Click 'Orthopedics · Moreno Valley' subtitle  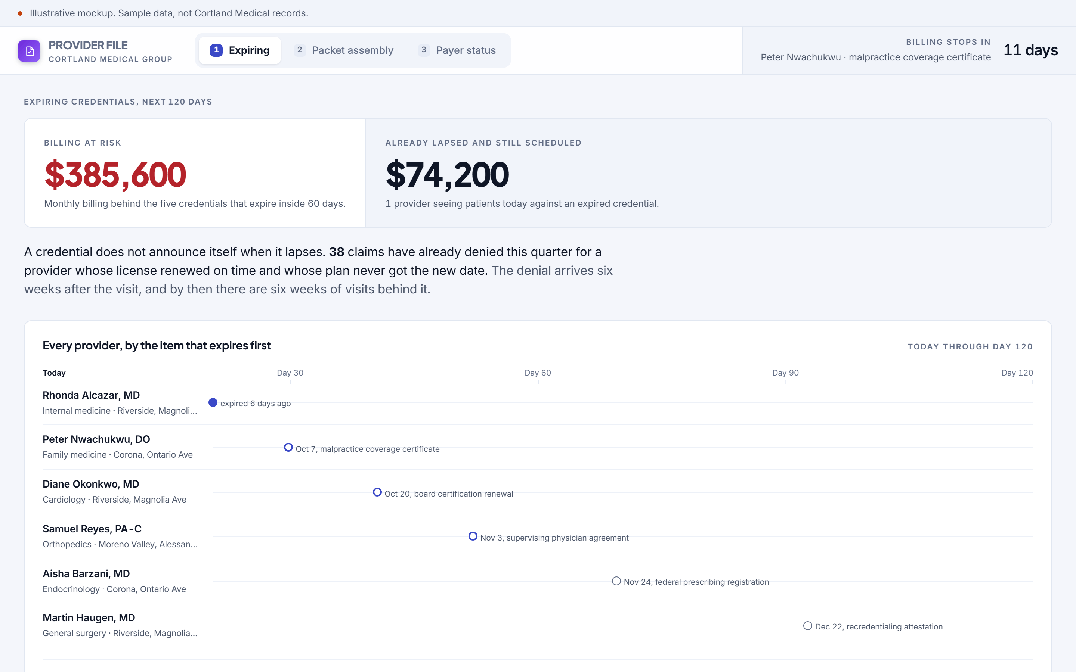(120, 544)
